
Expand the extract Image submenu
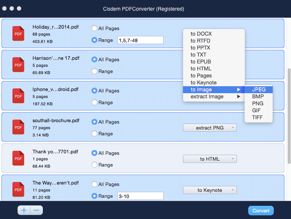214,96
